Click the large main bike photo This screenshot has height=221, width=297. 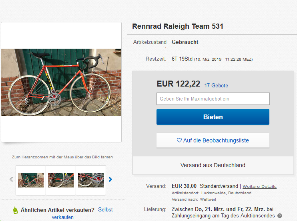(x=61, y=82)
